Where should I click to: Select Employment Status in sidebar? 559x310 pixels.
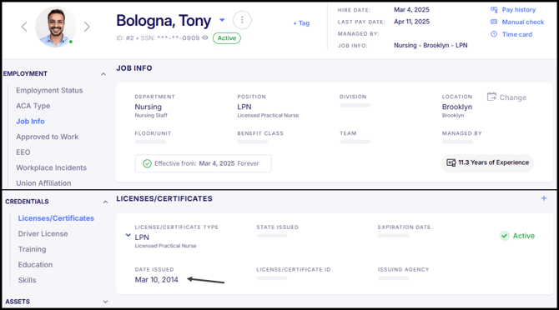coord(49,90)
